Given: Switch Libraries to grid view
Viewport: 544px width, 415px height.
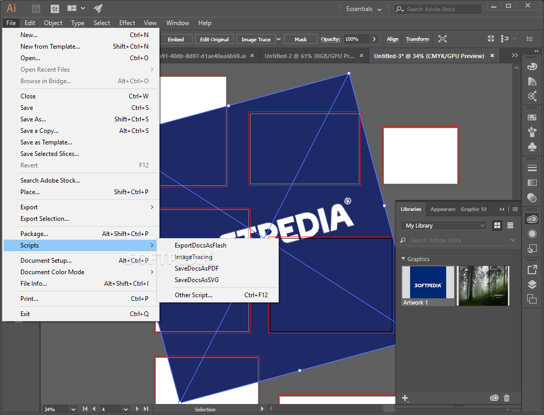Looking at the screenshot, I should (x=497, y=226).
